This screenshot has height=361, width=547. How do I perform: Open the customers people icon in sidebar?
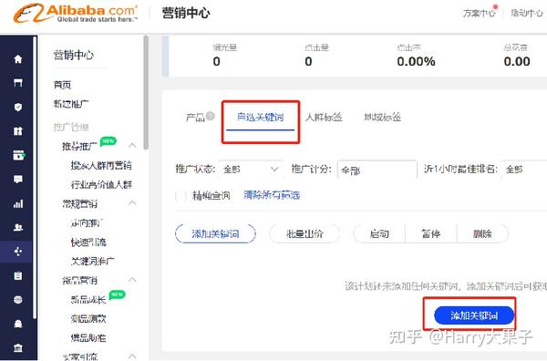tap(18, 227)
